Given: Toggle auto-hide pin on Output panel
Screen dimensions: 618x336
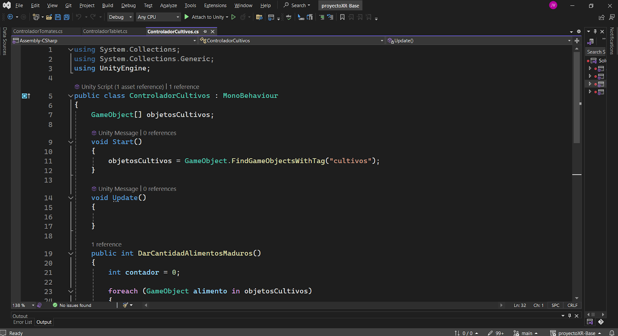Looking at the screenshot, I should (x=569, y=316).
